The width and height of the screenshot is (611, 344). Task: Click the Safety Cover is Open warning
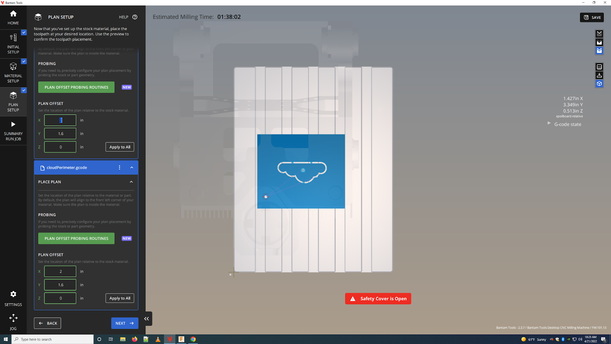378,299
